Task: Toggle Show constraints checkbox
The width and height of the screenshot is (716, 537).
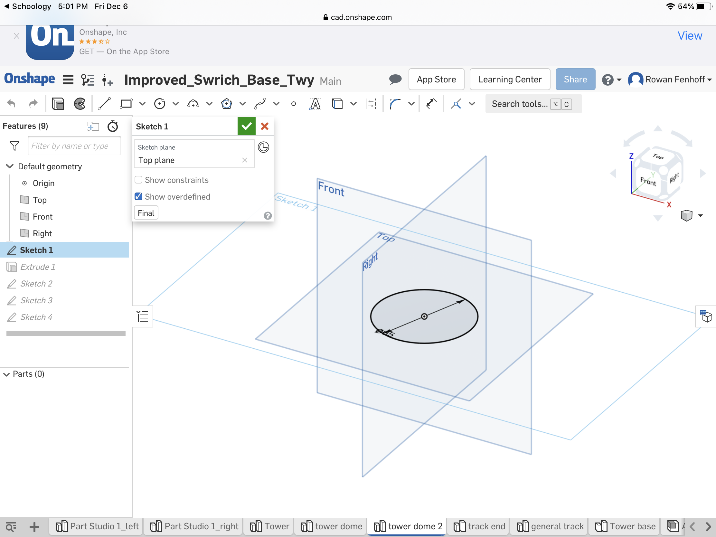Action: coord(138,180)
